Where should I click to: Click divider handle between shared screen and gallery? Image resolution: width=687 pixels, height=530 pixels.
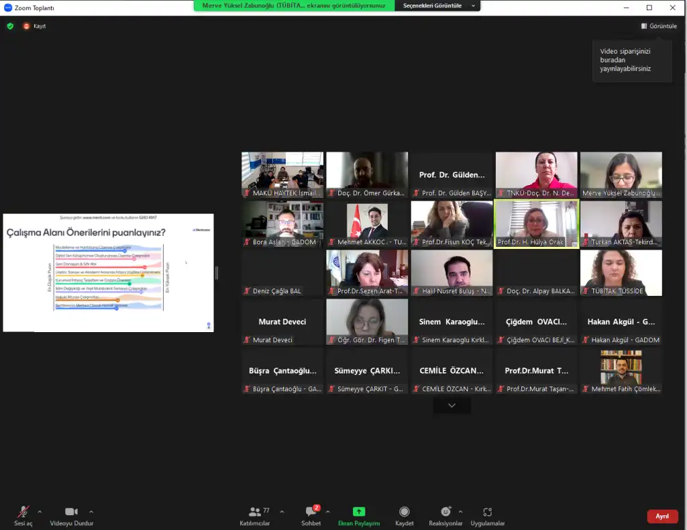click(216, 272)
